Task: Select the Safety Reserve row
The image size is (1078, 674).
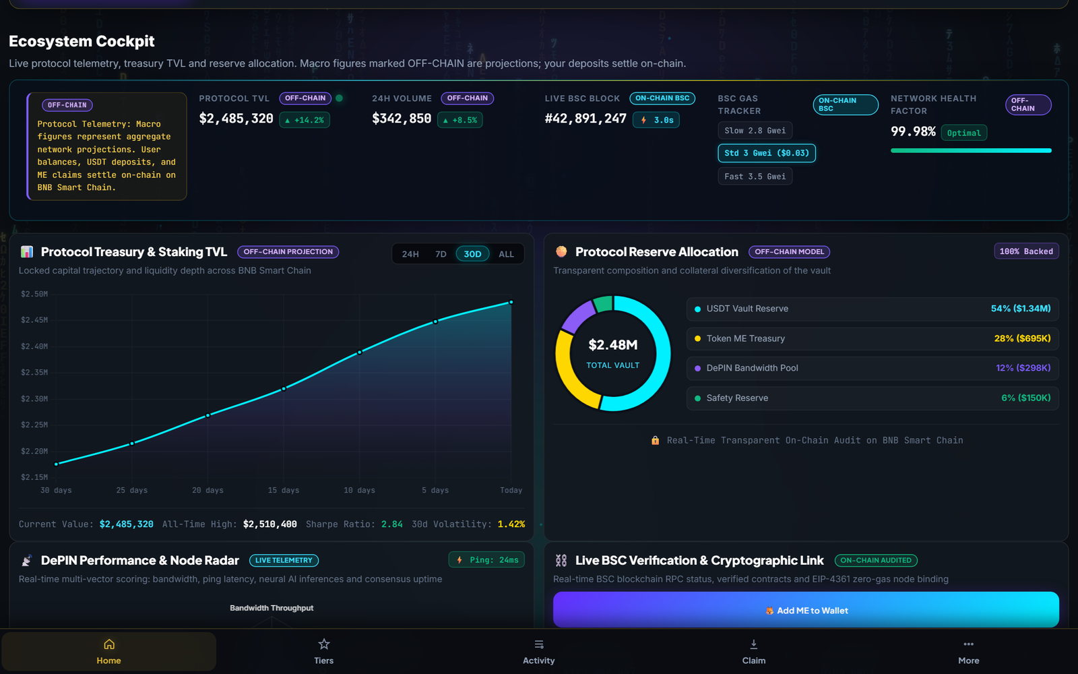Action: pyautogui.click(x=873, y=398)
